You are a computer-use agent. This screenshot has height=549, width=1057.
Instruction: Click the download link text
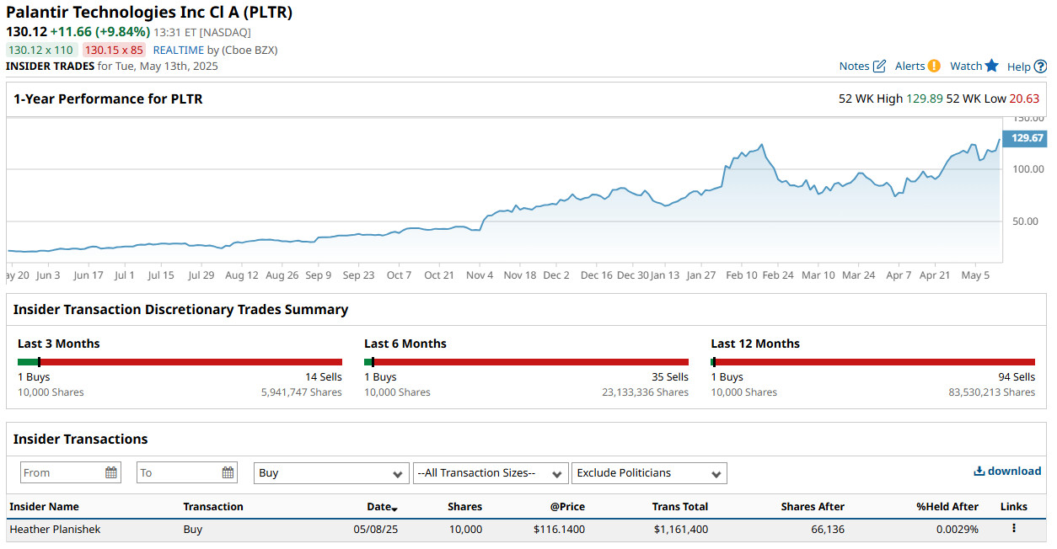(x=1014, y=472)
